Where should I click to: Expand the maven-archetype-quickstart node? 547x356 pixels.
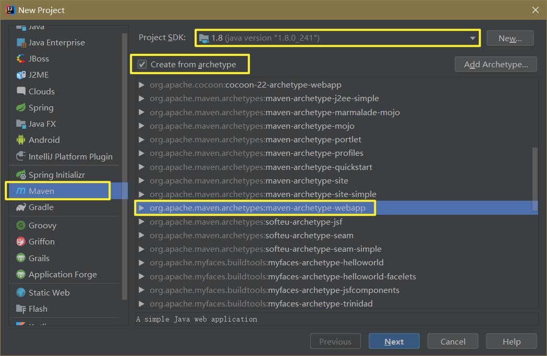[x=141, y=167]
